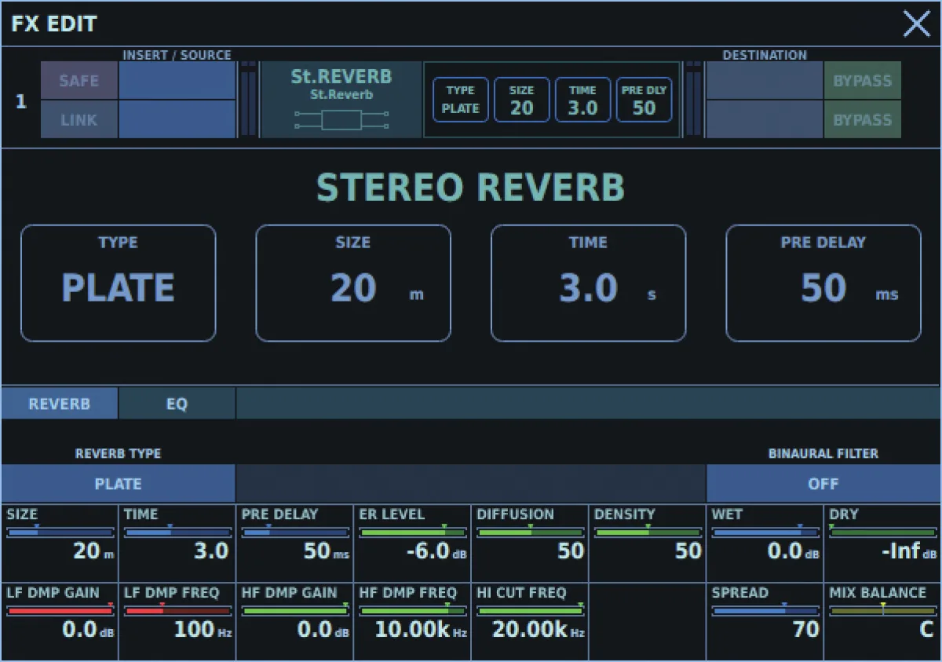Open the REVERB TYPE PLATE selector

tap(118, 484)
